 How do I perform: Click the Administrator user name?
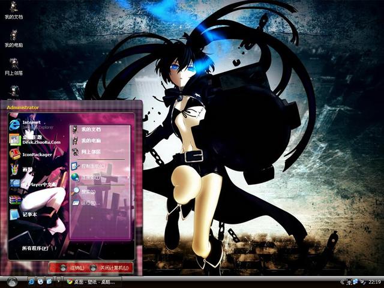[x=23, y=107]
